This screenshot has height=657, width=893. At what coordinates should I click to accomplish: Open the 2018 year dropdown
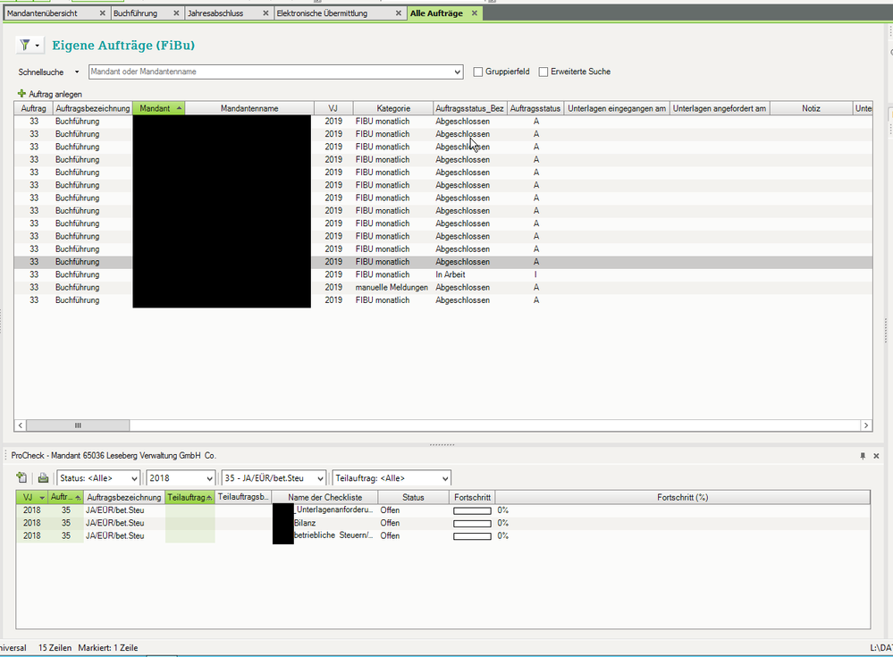click(181, 478)
